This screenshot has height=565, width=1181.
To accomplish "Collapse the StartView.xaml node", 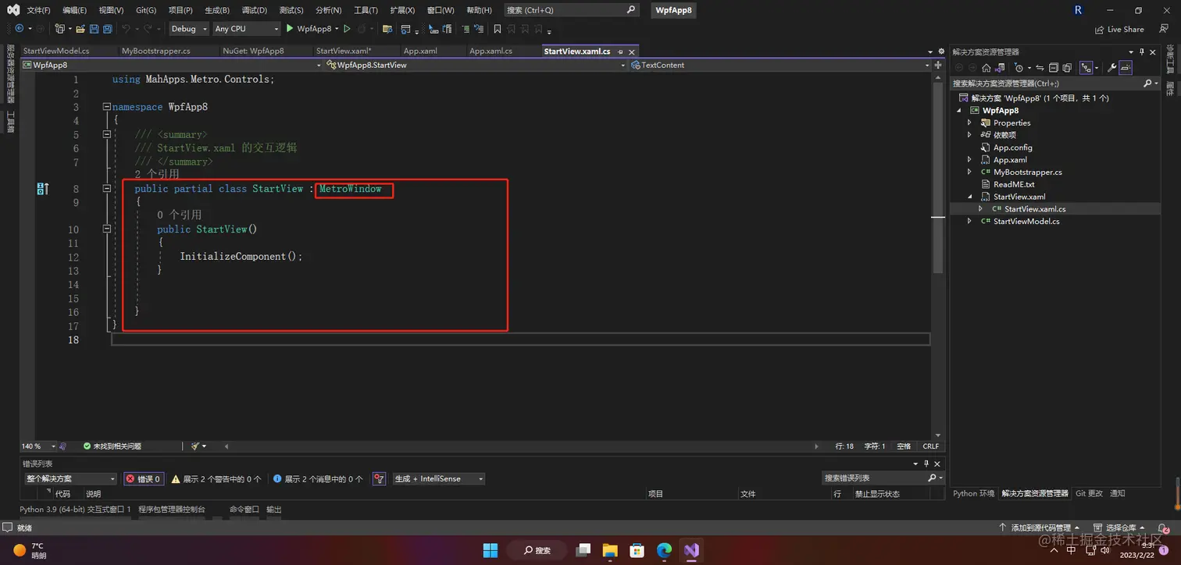I will (x=969, y=197).
